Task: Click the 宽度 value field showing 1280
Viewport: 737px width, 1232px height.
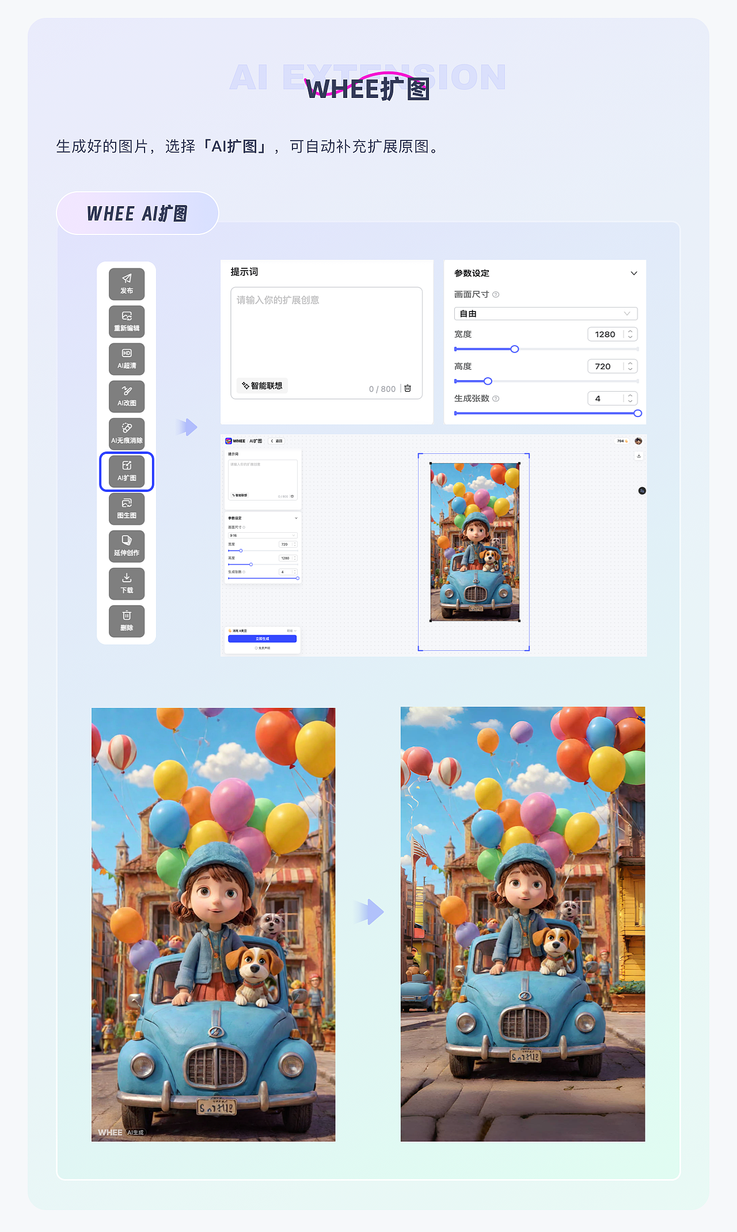Action: click(x=613, y=334)
